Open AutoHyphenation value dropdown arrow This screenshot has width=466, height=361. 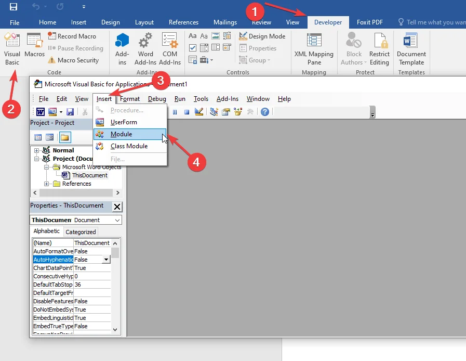click(106, 260)
